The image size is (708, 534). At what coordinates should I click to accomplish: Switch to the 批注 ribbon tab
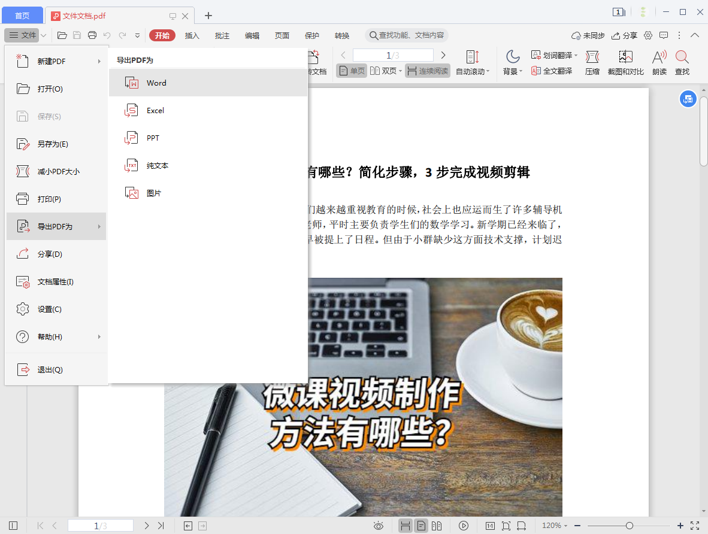[222, 35]
